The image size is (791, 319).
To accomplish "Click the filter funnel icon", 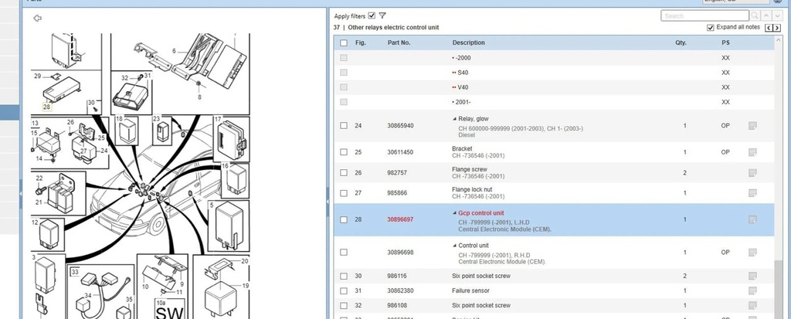I will pos(382,15).
